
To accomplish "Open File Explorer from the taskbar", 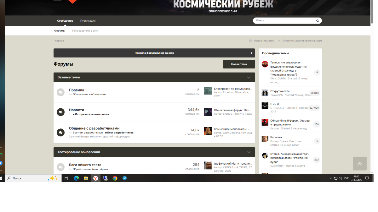I will 86,178.
